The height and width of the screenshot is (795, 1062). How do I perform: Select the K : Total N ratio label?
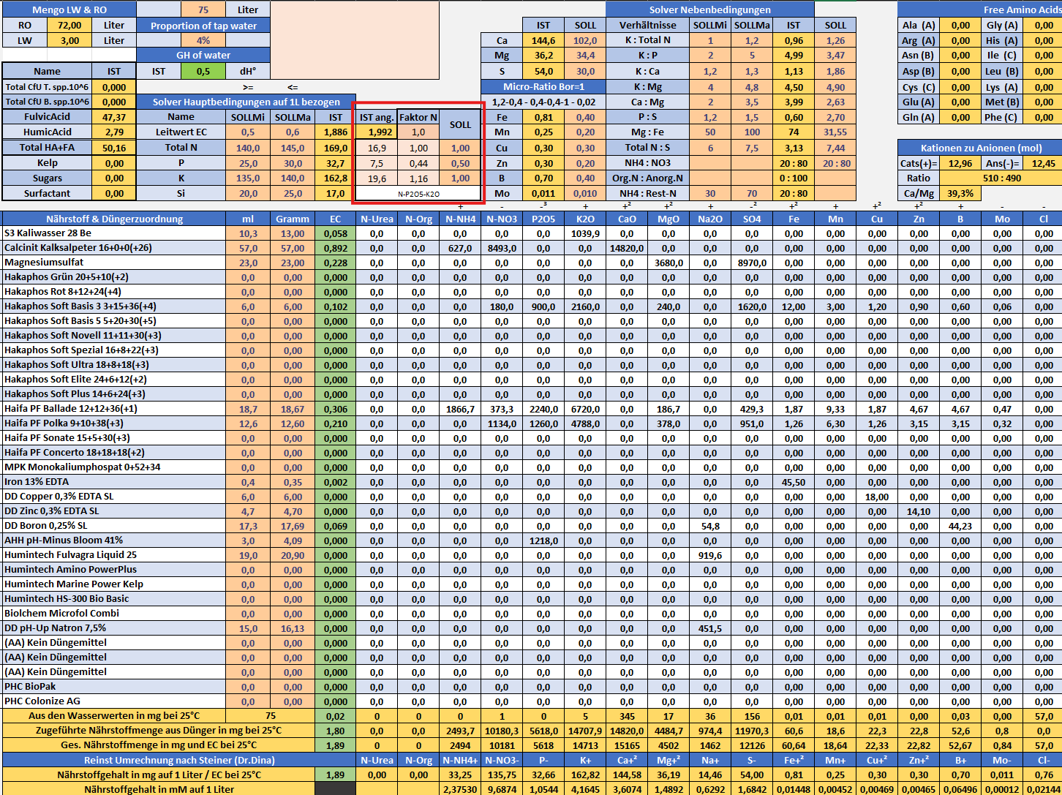click(647, 40)
